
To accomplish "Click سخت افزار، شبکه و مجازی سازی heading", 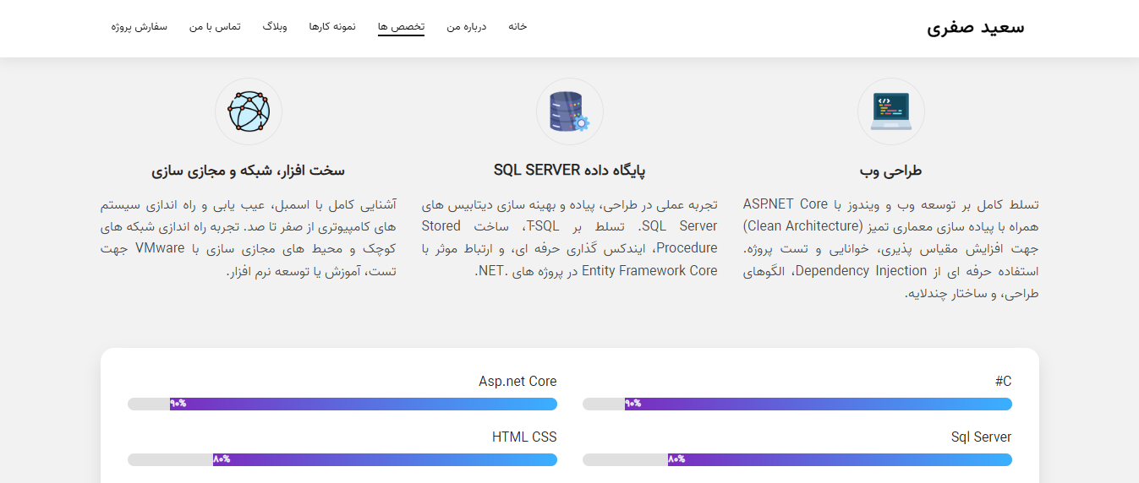I will click(x=248, y=171).
